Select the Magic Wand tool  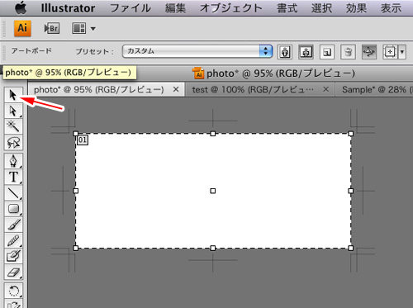(13, 126)
